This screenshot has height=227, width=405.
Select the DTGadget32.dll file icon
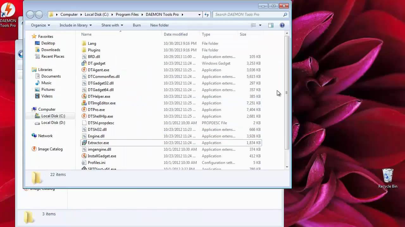tap(84, 83)
